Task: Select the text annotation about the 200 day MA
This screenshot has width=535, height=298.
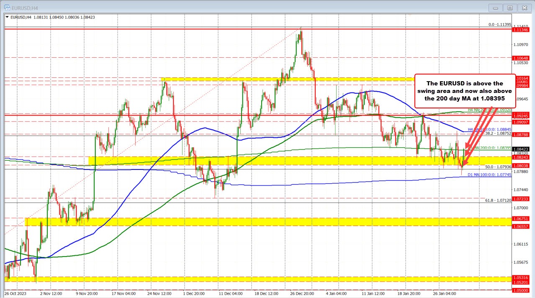Action: click(x=464, y=92)
